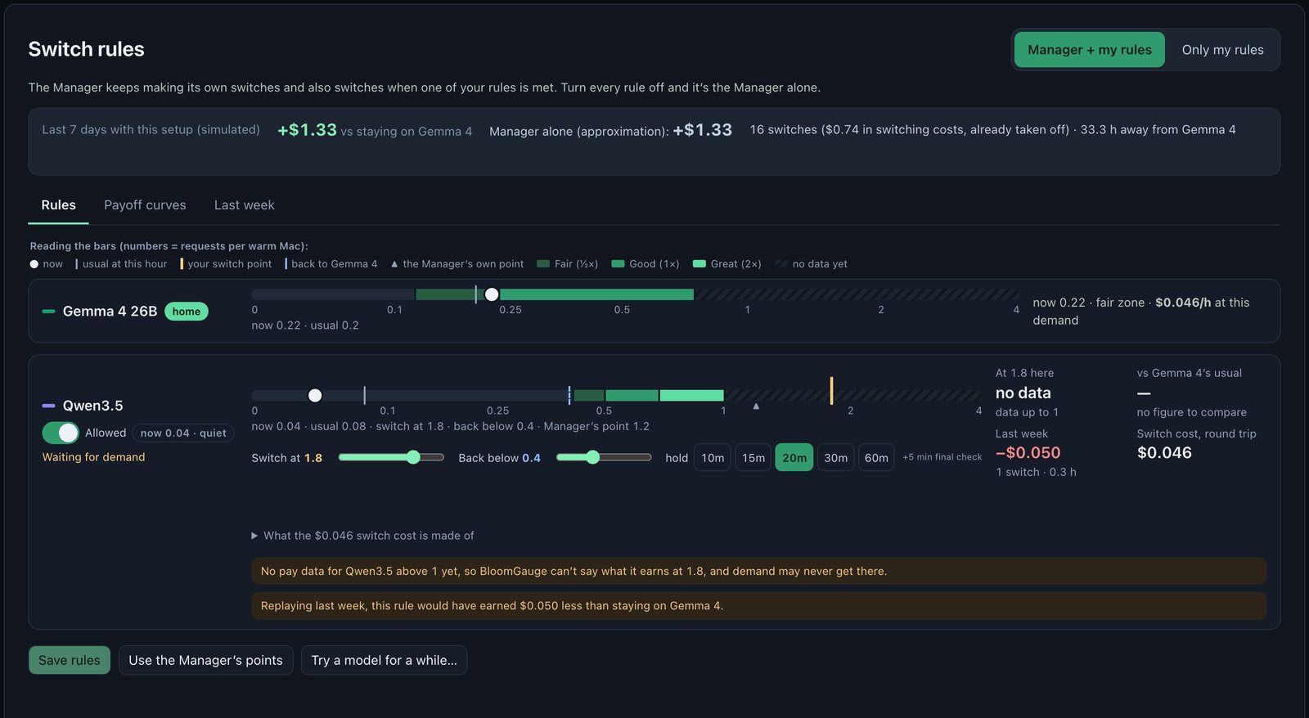Screen dimensions: 1309x718
Task: Open "Try a model for a while..."
Action: click(x=384, y=660)
